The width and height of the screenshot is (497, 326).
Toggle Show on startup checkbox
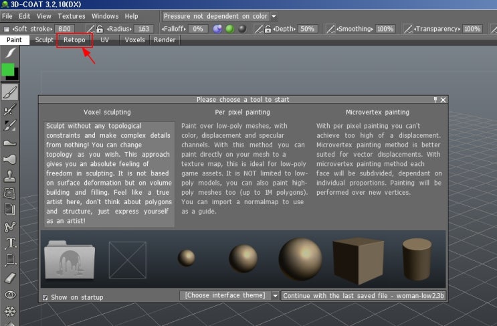tap(45, 297)
